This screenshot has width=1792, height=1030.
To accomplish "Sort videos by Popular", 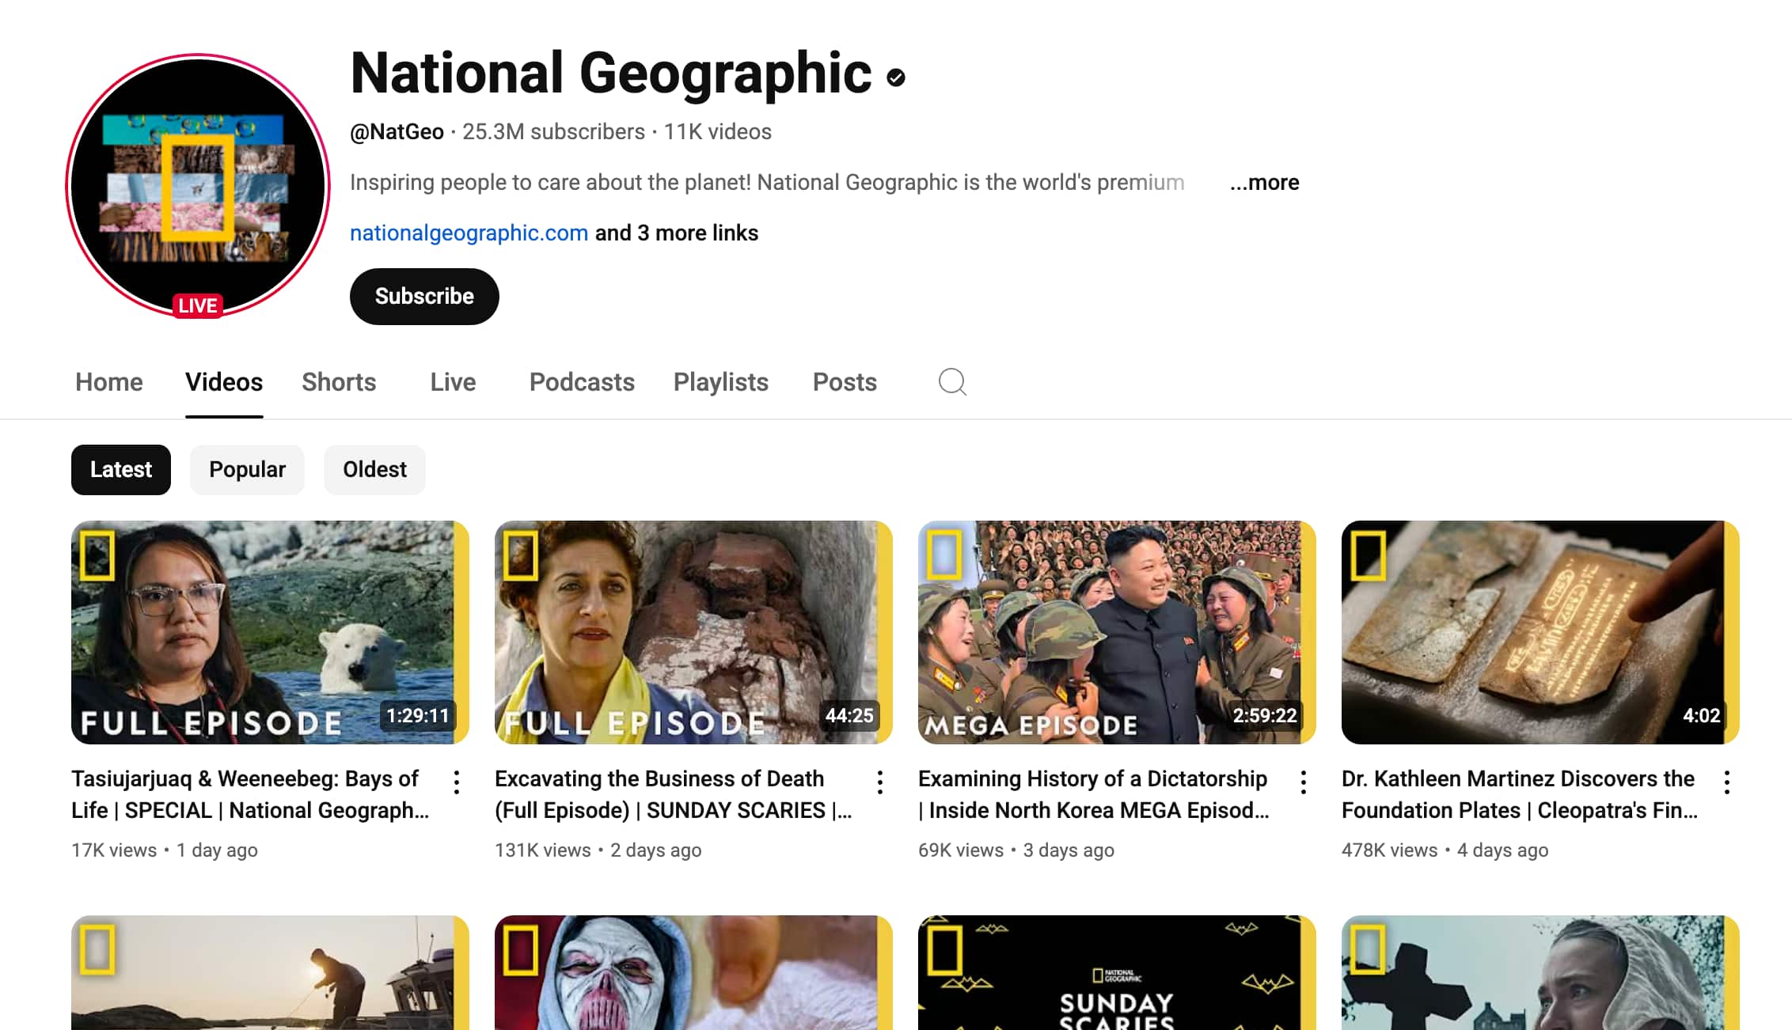I will coord(247,470).
